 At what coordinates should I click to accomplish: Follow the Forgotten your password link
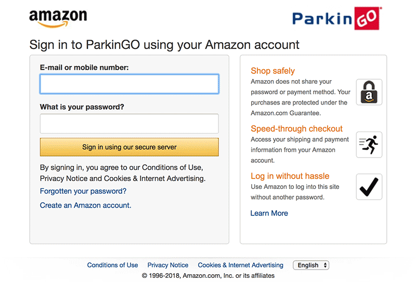pos(83,191)
